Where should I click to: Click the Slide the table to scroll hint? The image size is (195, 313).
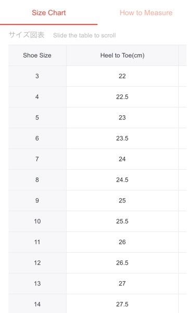pos(84,35)
